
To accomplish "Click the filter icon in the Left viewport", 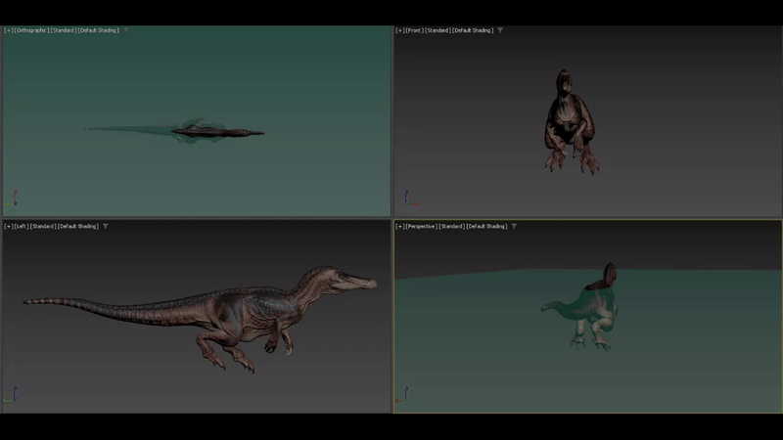I will [x=106, y=226].
